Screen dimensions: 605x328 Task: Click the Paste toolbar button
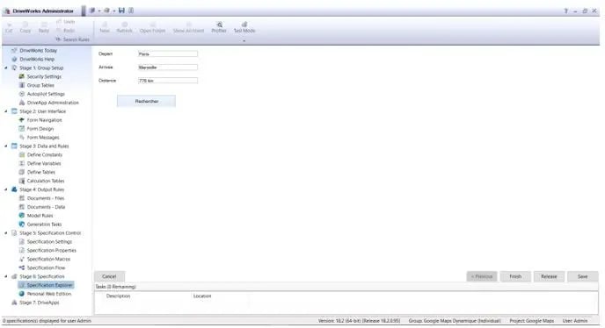(x=44, y=27)
